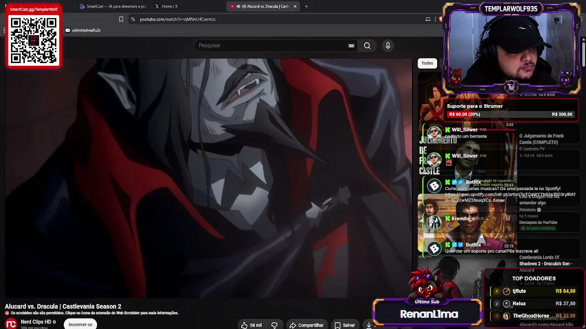This screenshot has height=329, width=586.
Task: Open site information icon in the address bar
Action: point(133,19)
